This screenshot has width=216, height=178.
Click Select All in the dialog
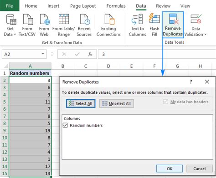point(81,104)
